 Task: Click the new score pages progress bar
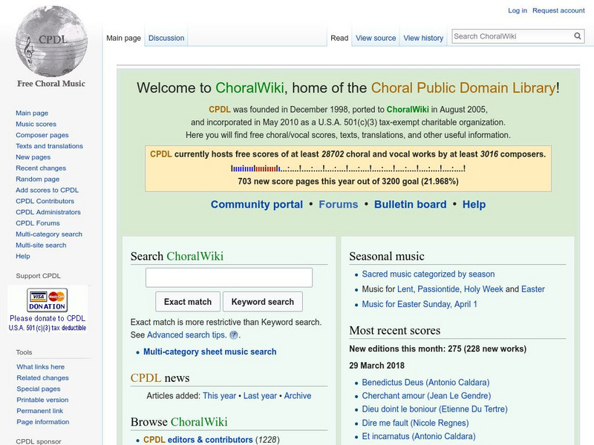348,168
